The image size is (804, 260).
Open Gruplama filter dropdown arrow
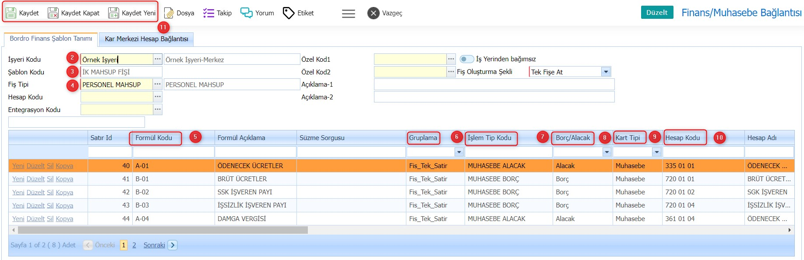[459, 152]
